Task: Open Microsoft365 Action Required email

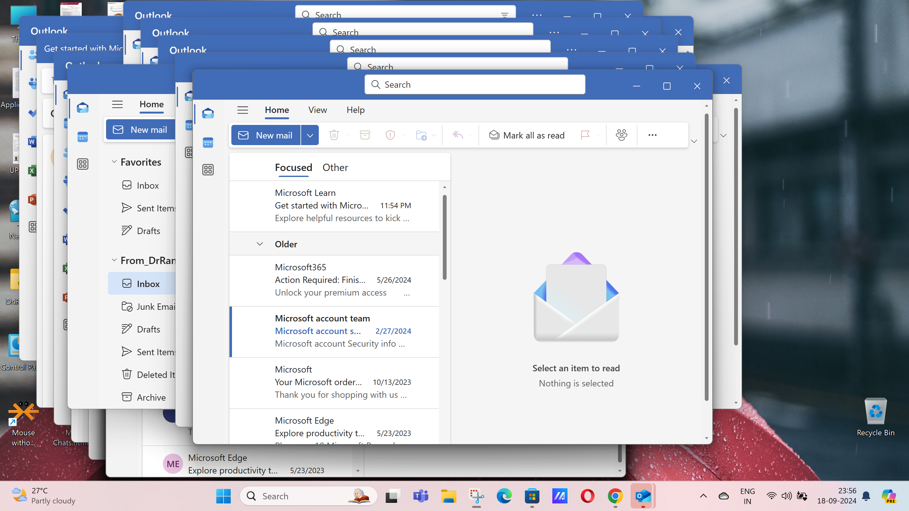Action: pos(334,280)
